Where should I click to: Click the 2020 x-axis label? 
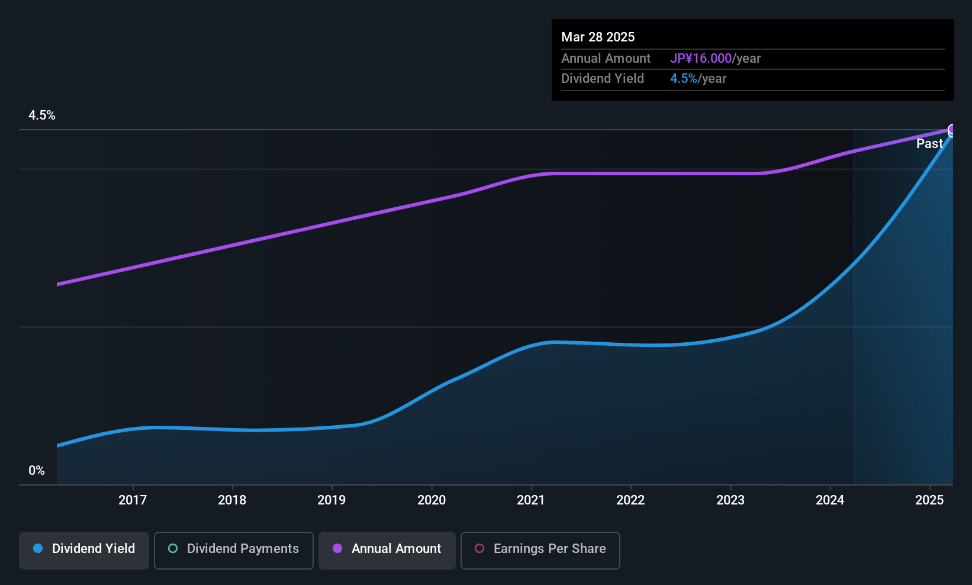[432, 500]
